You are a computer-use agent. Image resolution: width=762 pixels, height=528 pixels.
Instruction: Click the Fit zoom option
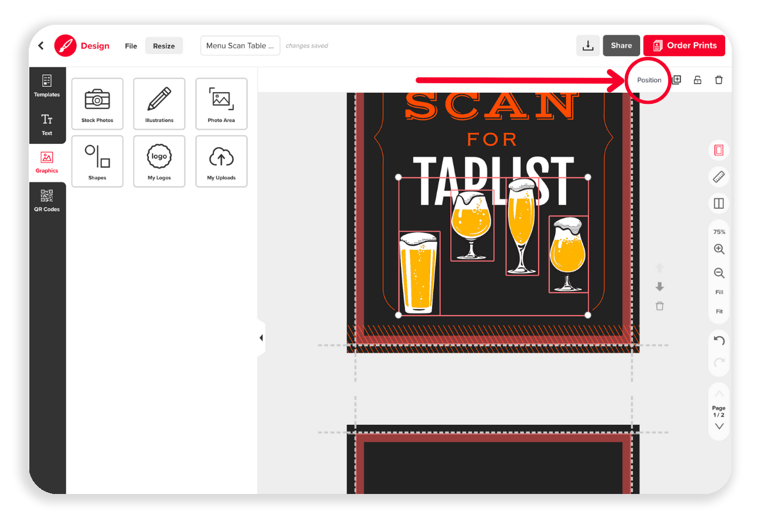pyautogui.click(x=719, y=312)
